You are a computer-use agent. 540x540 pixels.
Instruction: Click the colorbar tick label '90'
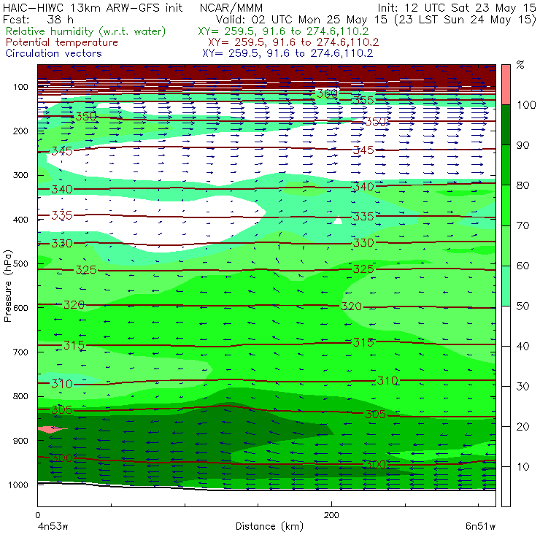[x=522, y=145]
